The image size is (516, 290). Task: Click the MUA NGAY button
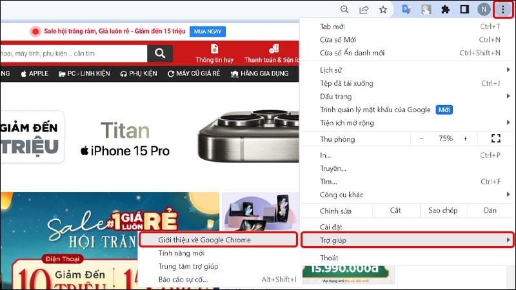tap(208, 32)
